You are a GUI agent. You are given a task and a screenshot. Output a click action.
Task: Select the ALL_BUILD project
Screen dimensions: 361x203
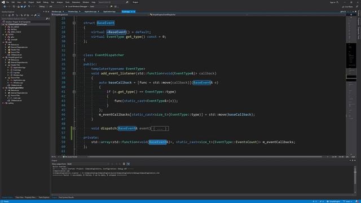coord(15,27)
